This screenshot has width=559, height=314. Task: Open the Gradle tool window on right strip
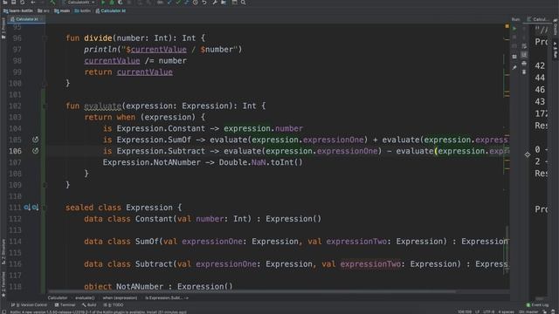pyautogui.click(x=556, y=28)
